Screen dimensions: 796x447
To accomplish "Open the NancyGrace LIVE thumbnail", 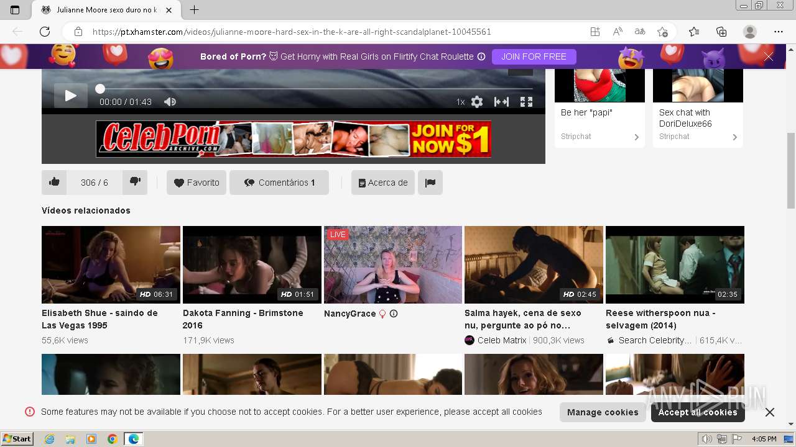I will [393, 264].
